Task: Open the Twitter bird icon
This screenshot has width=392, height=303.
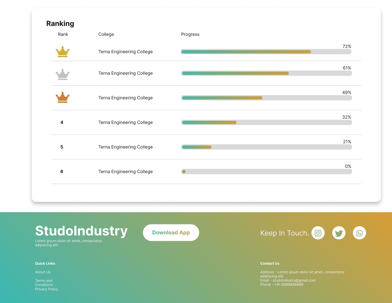Action: 339,233
